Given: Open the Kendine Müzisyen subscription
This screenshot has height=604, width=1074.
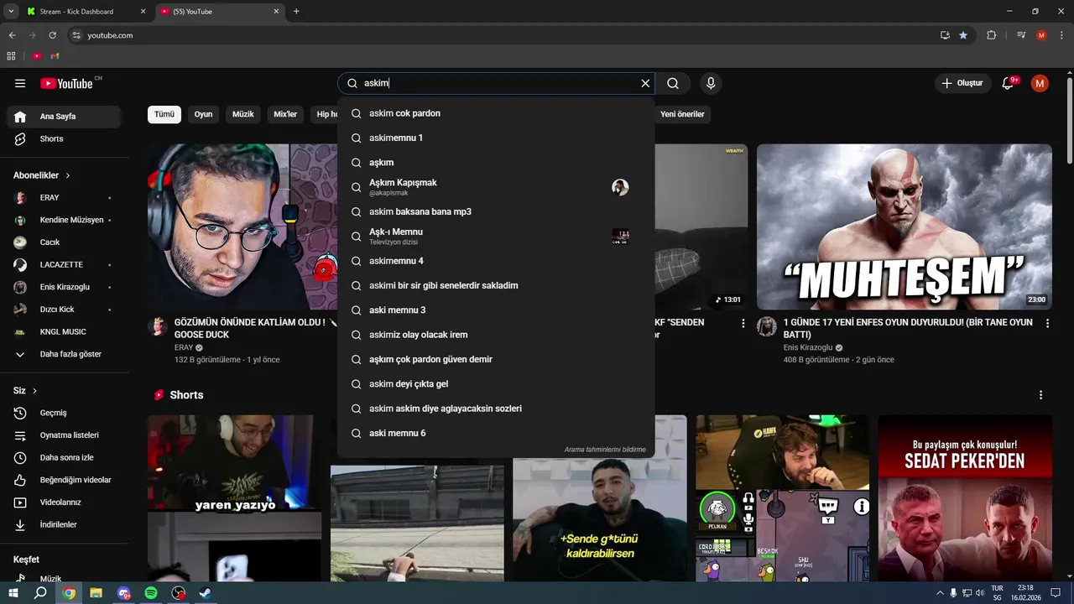Looking at the screenshot, I should (65, 220).
